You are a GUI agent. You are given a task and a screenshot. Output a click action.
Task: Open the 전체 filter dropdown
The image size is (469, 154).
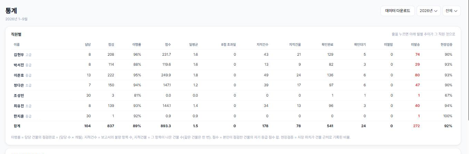451,11
